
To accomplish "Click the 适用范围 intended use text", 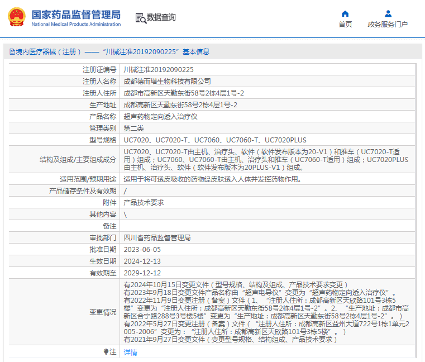I will (x=212, y=179).
